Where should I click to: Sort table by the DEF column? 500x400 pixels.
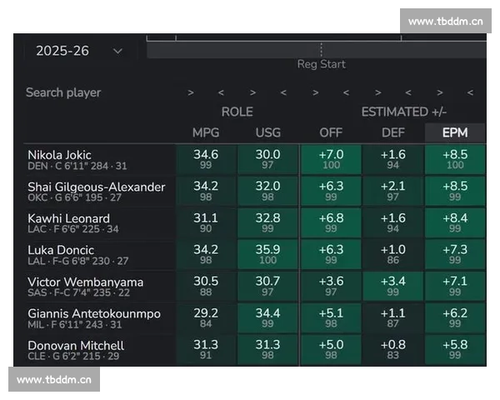(x=393, y=132)
